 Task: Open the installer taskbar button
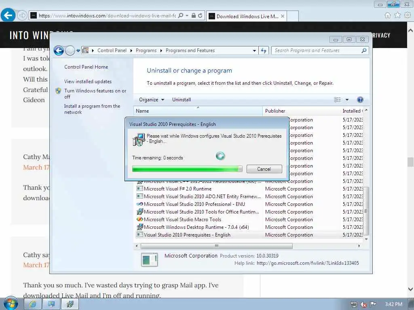point(70,304)
